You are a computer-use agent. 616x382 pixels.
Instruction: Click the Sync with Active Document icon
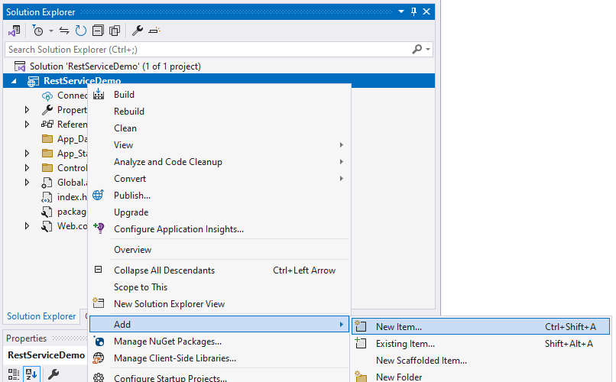pyautogui.click(x=65, y=31)
